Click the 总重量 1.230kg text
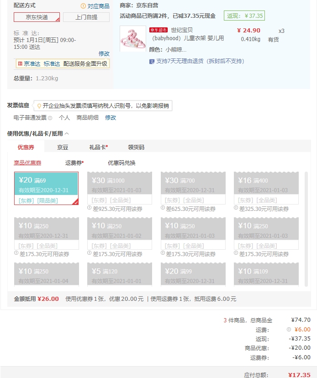This screenshot has height=378, width=317. point(36,79)
